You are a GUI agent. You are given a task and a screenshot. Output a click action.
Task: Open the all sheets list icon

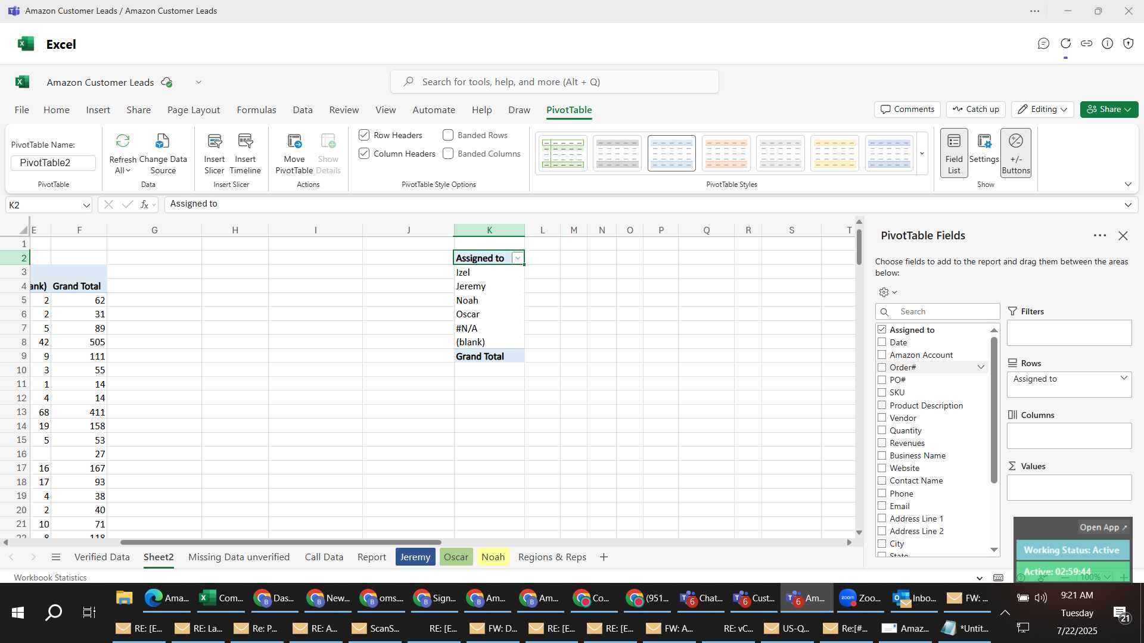56,557
